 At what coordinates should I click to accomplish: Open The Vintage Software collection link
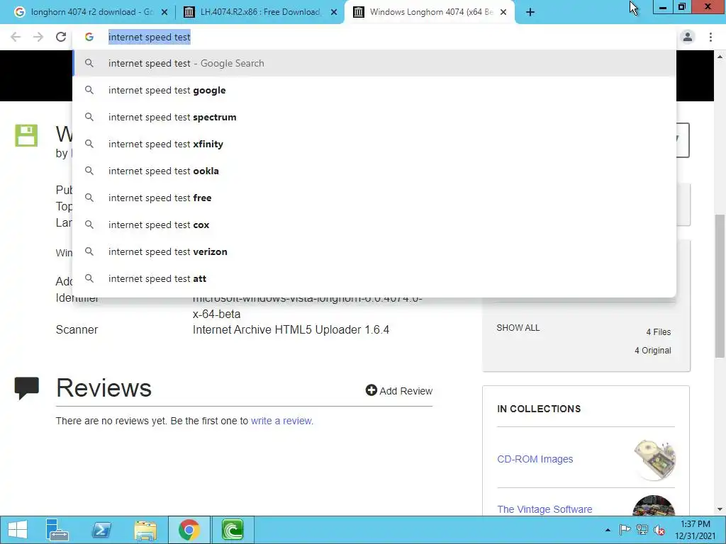(x=544, y=509)
